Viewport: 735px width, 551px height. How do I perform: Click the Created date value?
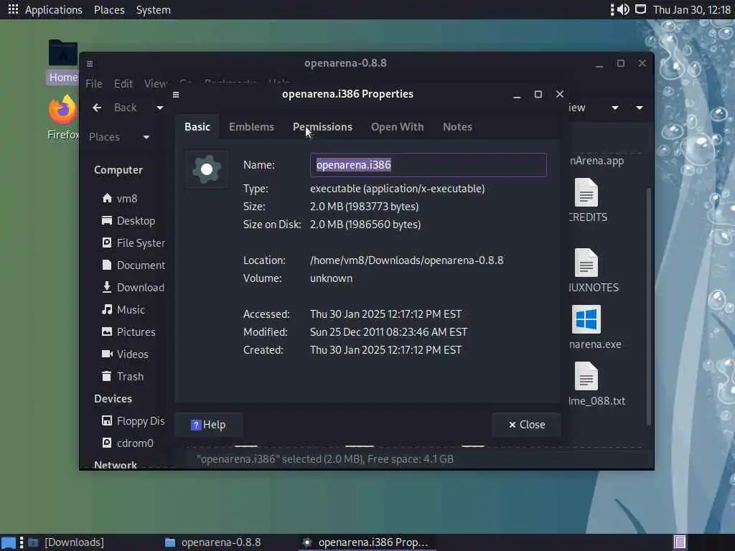click(385, 350)
